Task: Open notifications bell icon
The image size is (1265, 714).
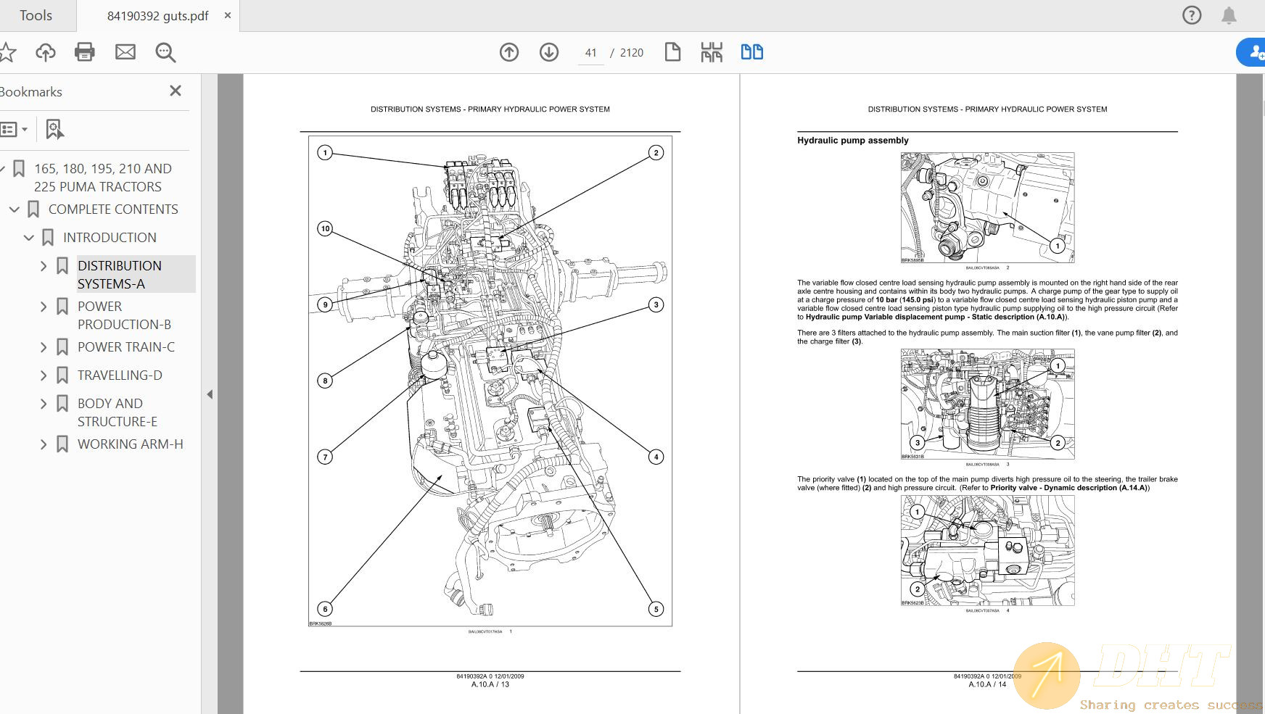Action: [x=1229, y=15]
